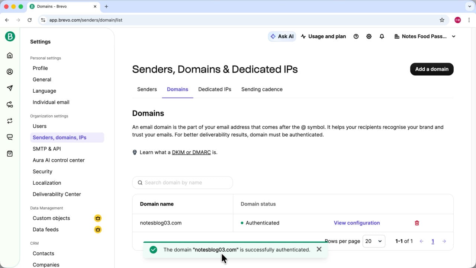Click View configuration for notesblog03.com
Screen dimensions: 476x268
pos(357,223)
